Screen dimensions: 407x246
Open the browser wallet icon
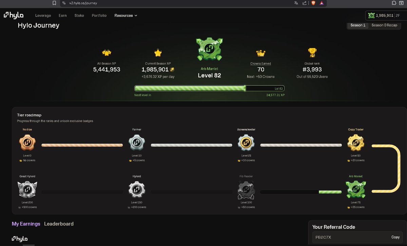[402, 3]
